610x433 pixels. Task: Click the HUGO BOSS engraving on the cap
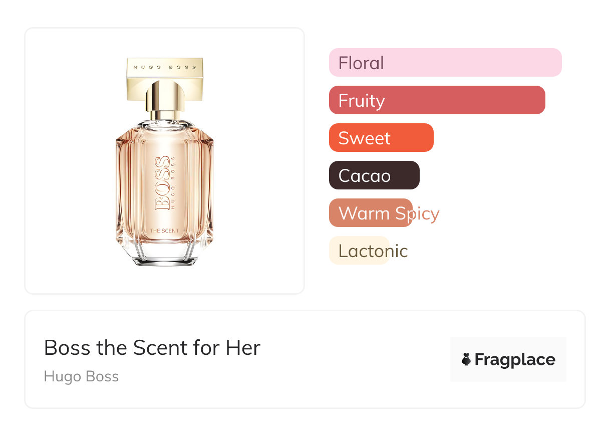coord(165,67)
